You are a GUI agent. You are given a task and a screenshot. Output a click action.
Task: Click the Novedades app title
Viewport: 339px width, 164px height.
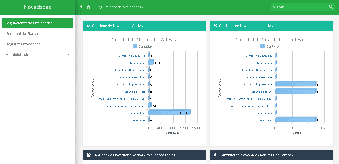[37, 7]
